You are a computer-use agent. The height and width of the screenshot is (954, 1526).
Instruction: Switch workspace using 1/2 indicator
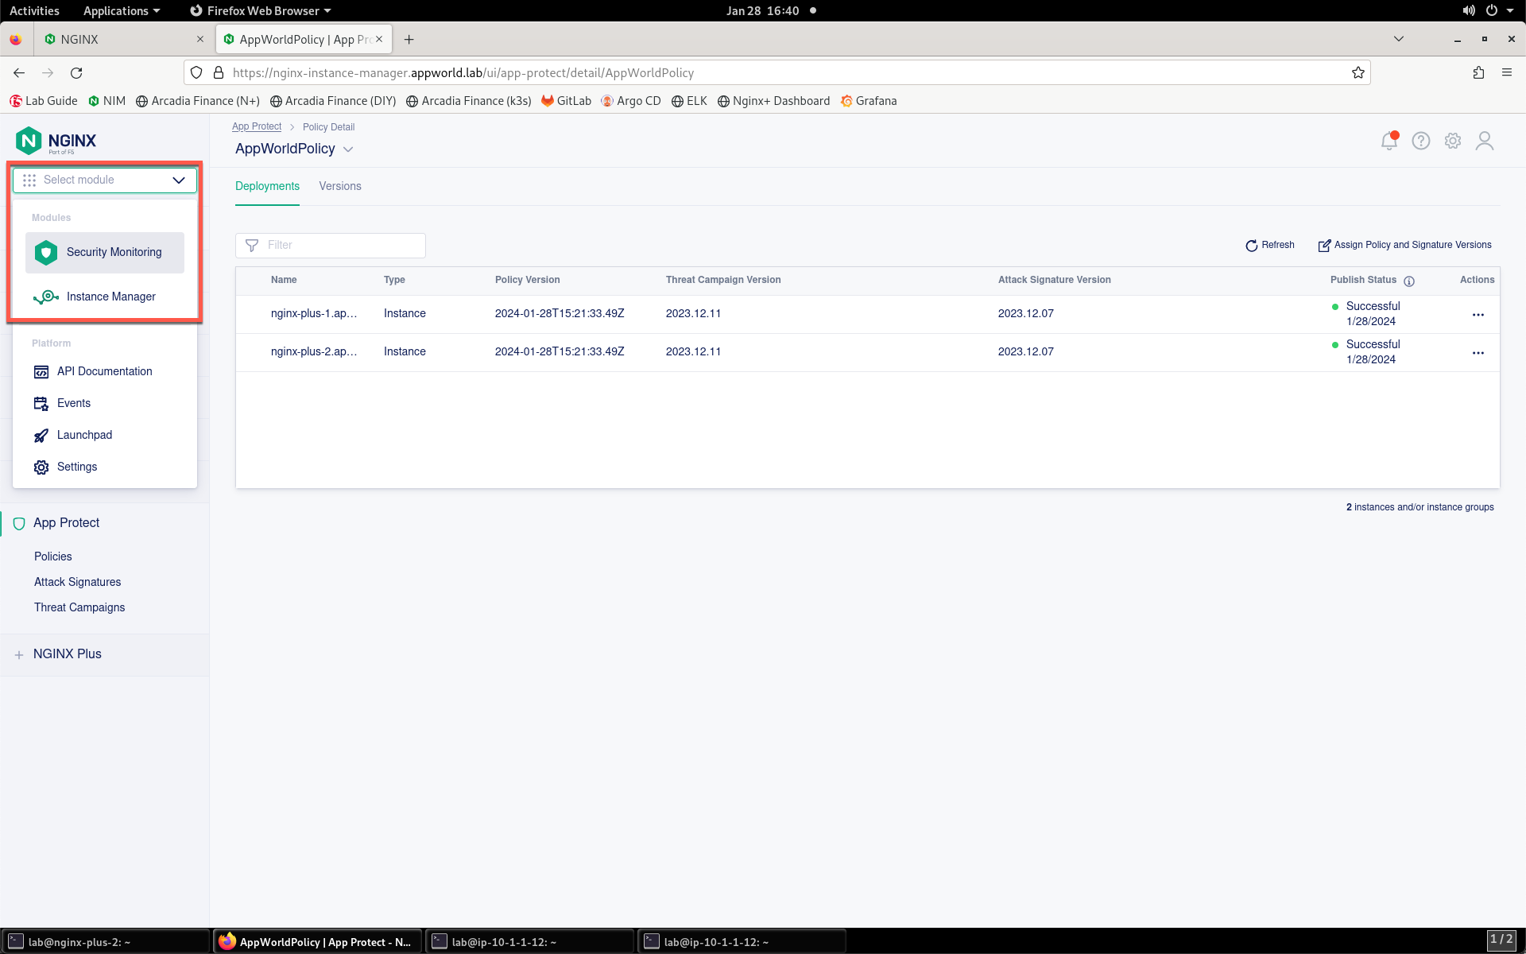coord(1501,940)
